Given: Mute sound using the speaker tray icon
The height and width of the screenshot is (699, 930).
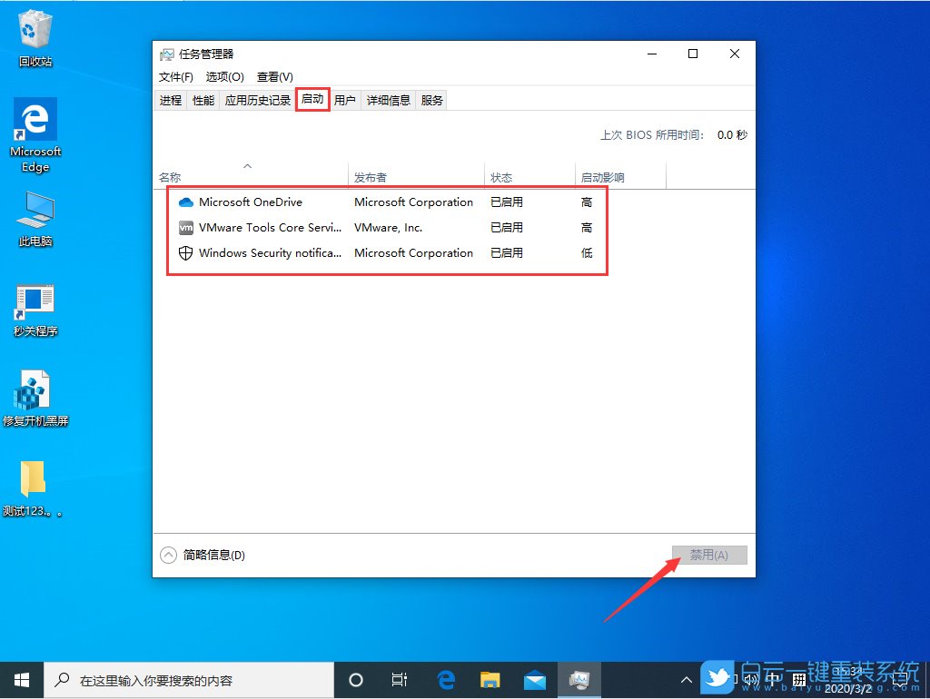Looking at the screenshot, I should (750, 679).
